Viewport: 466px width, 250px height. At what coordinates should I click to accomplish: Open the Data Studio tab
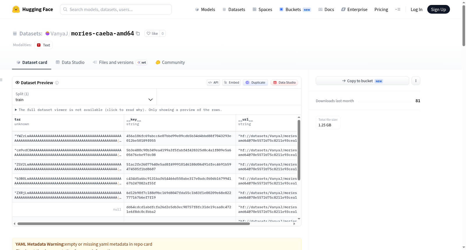point(70,62)
